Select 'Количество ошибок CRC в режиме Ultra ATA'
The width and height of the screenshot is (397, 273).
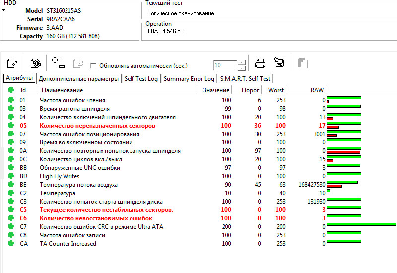[x=102, y=227]
